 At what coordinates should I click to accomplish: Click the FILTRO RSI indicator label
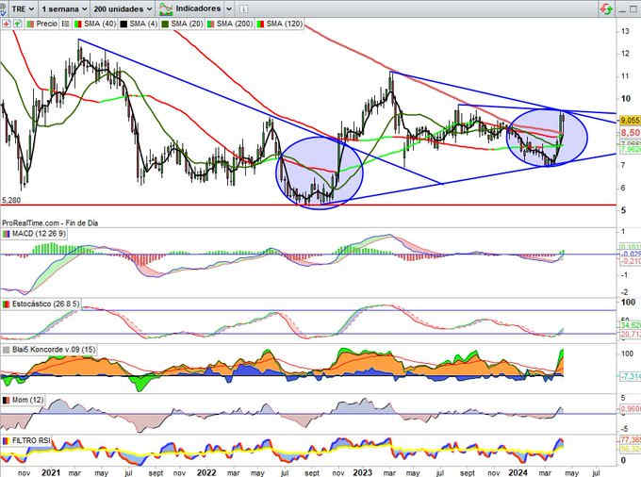[31, 440]
